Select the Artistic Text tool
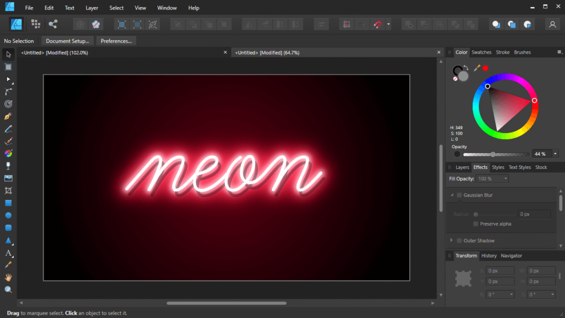Viewport: 565px width, 318px height. [8, 253]
